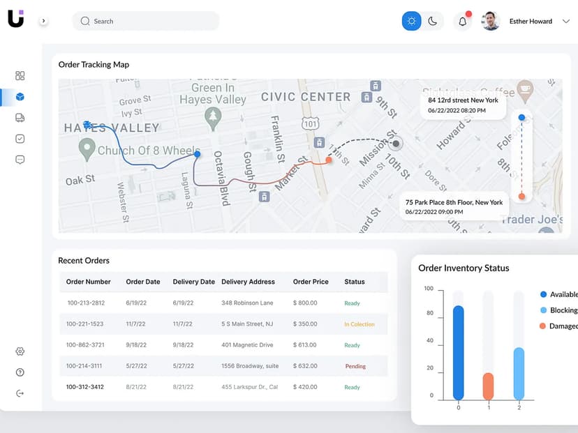Click the orange end dot on route progress
This screenshot has height=433, width=578.
[x=521, y=196]
